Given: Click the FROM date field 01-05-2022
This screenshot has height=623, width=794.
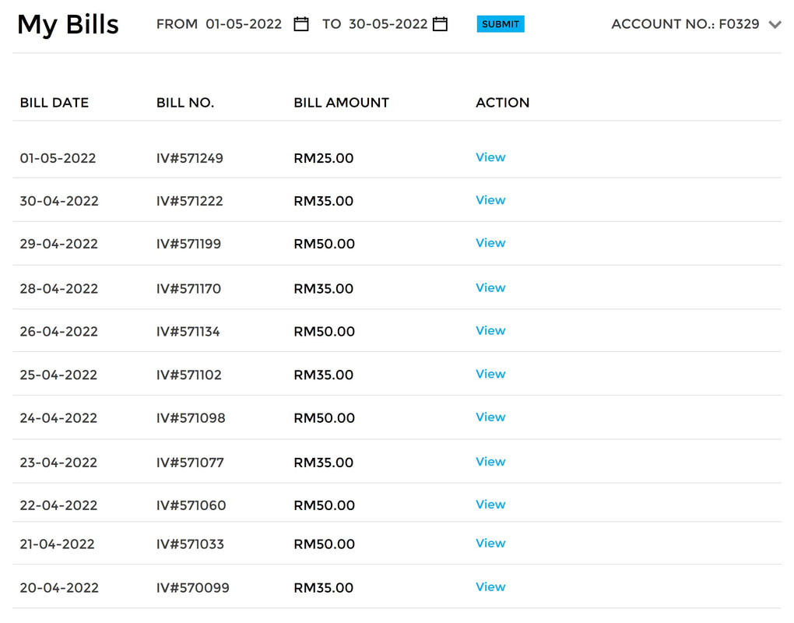Looking at the screenshot, I should [x=244, y=24].
